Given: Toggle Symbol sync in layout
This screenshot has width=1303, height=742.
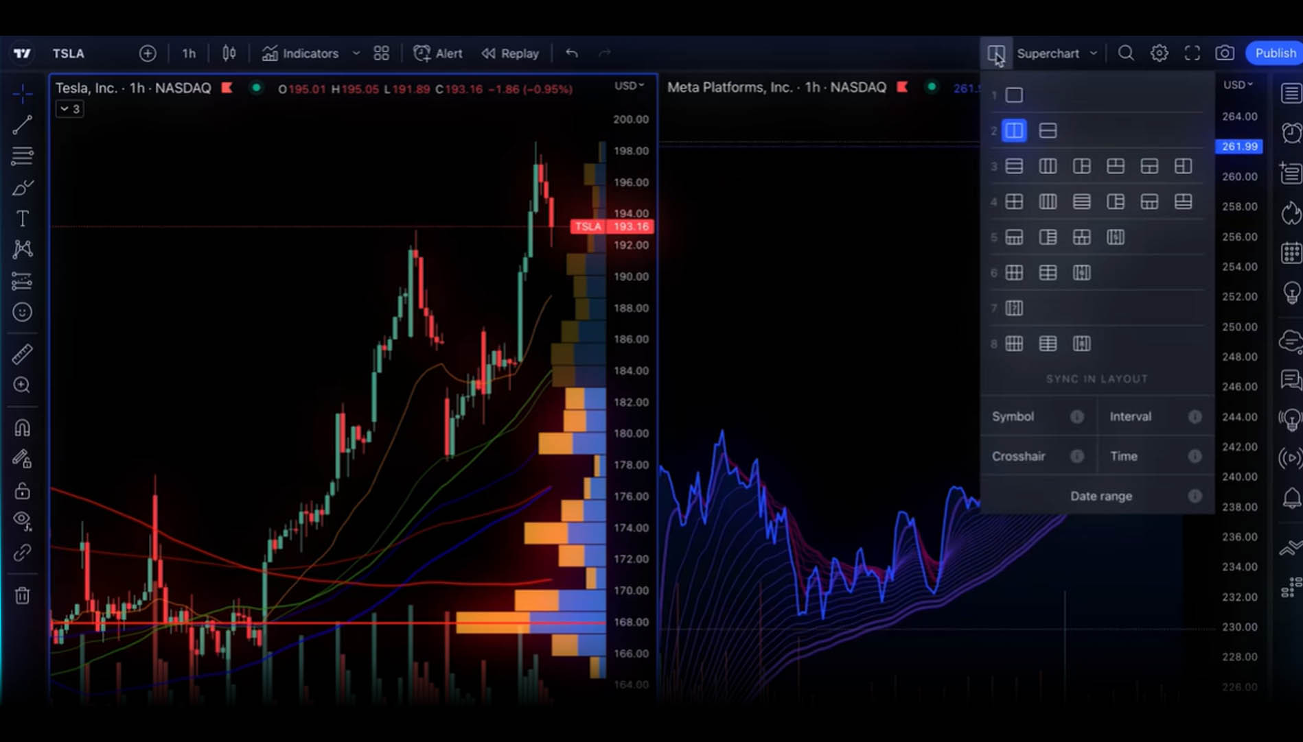Looking at the screenshot, I should [x=1038, y=417].
